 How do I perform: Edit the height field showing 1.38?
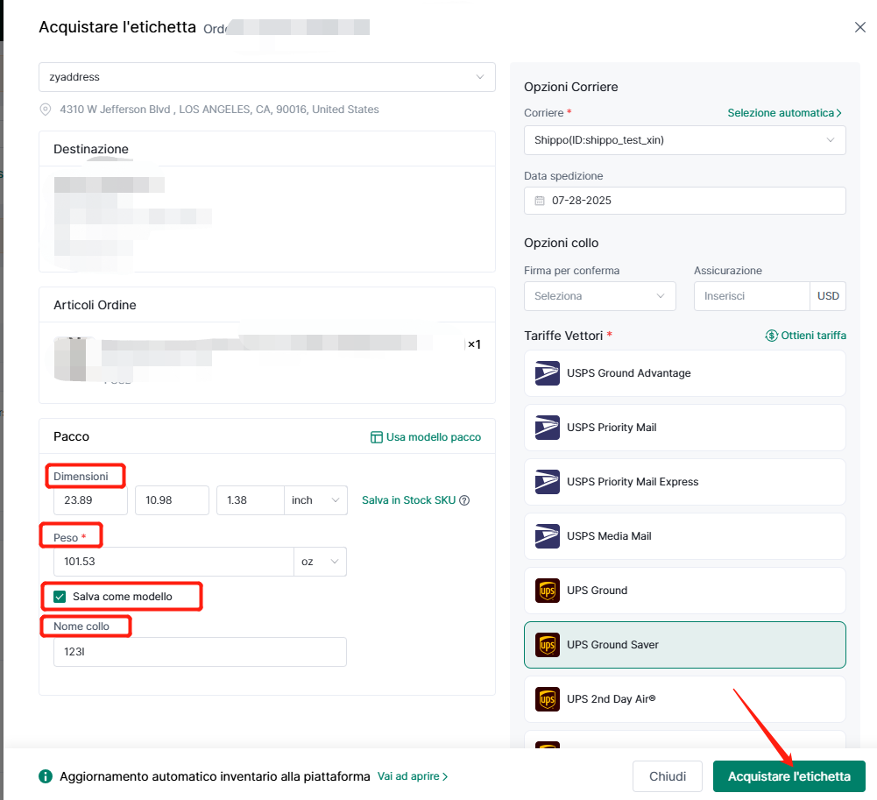point(250,500)
